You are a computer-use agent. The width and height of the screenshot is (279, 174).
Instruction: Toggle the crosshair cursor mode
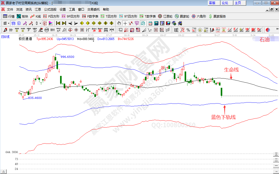(x=125, y=23)
